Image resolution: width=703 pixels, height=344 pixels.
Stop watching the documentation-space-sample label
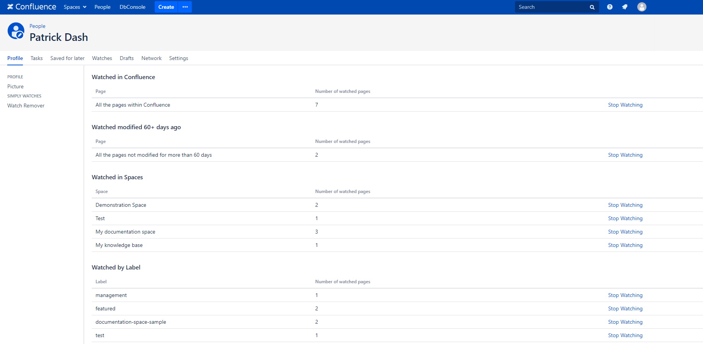coord(625,322)
